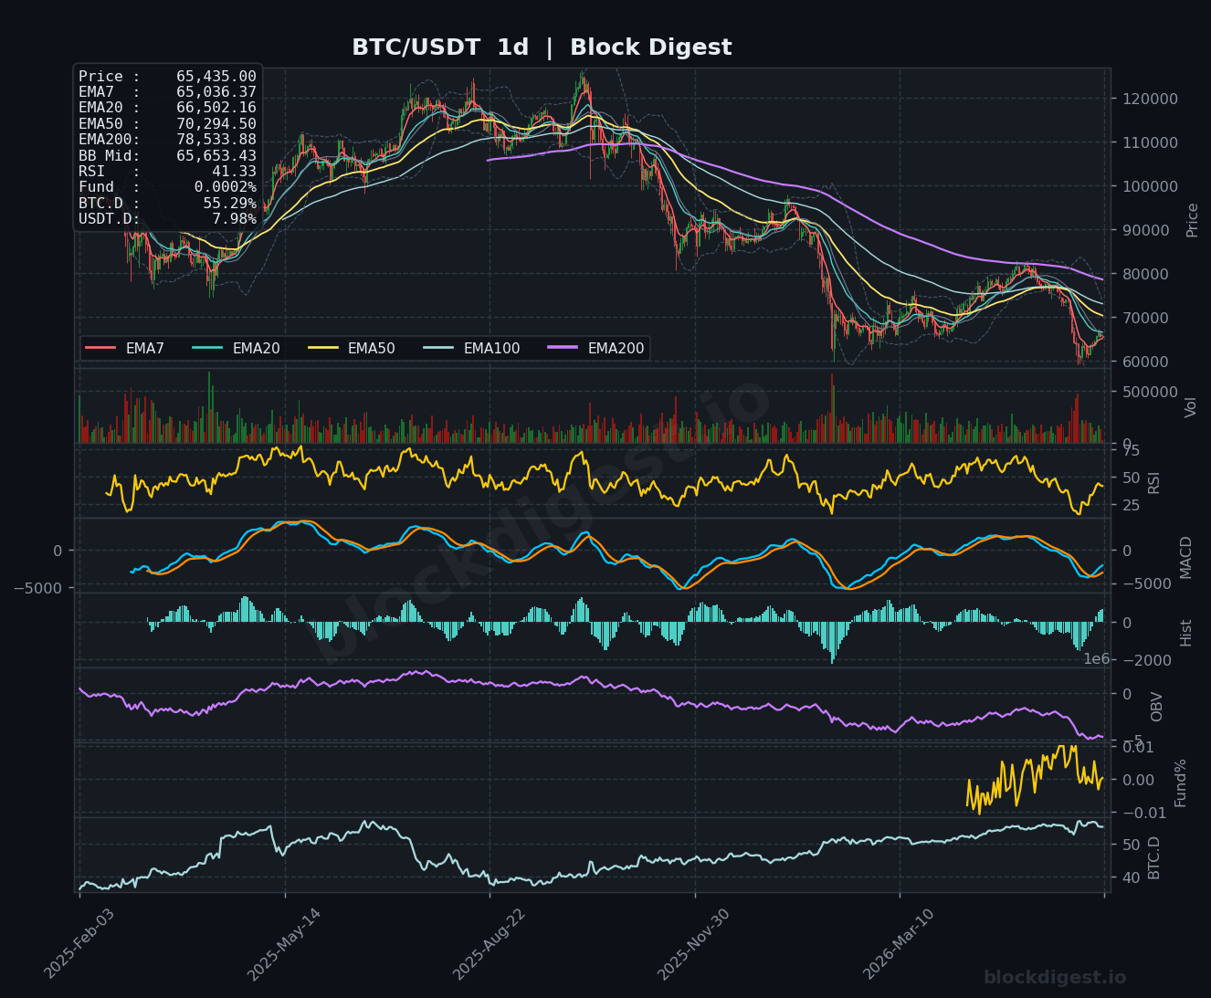Click the RSI axis label
Screen dimensions: 1211x998
1153,481
